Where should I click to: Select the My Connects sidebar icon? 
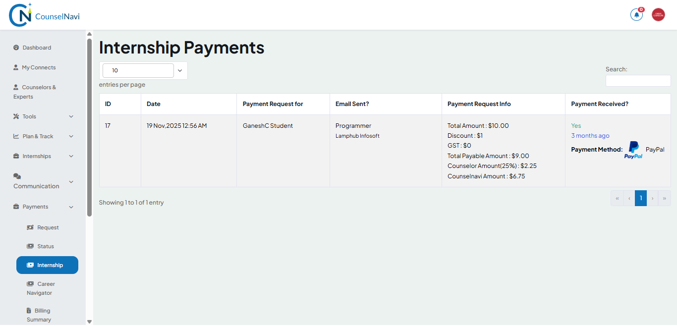pos(17,67)
